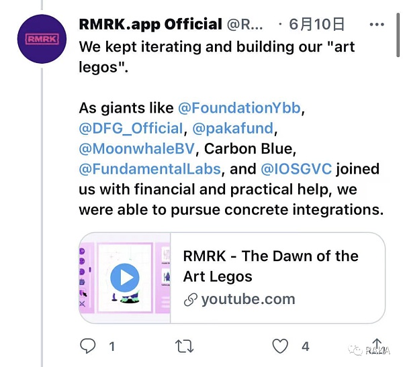Screen dimensions: 403x367
Task: Click the RMRK.app Official account name
Action: coord(150,25)
